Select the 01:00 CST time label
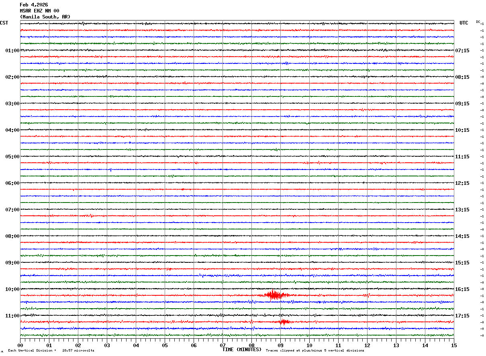This screenshot has width=486, height=356. [x=12, y=51]
